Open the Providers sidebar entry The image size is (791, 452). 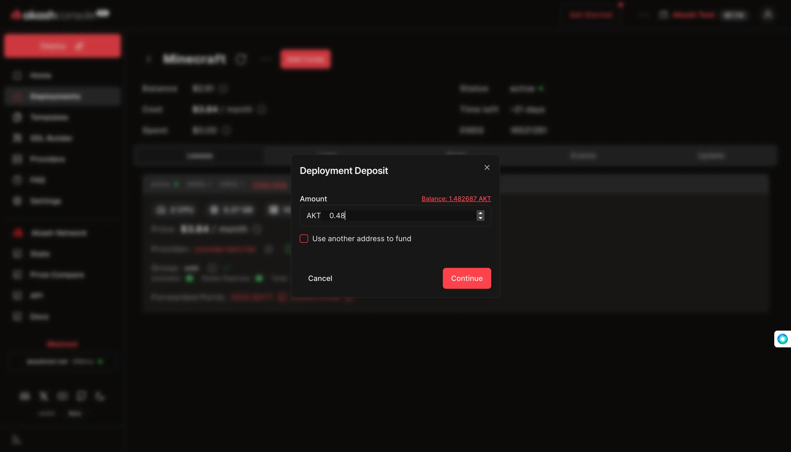pyautogui.click(x=47, y=159)
